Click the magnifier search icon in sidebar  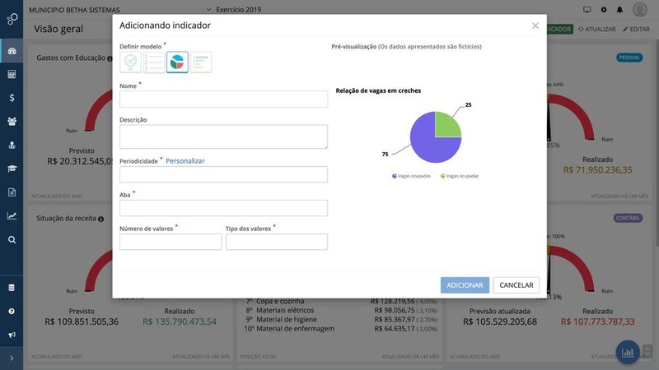pos(12,240)
